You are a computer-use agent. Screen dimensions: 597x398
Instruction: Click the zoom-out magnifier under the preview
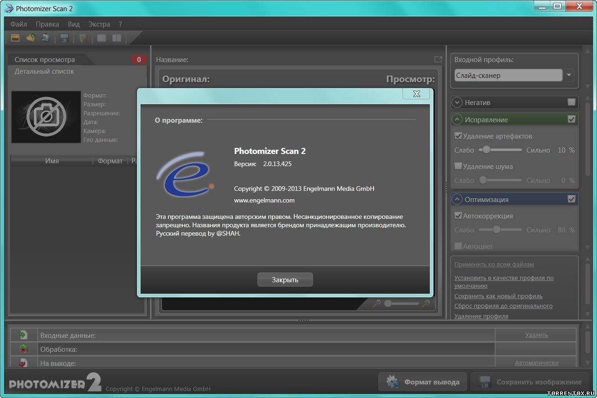point(377,304)
